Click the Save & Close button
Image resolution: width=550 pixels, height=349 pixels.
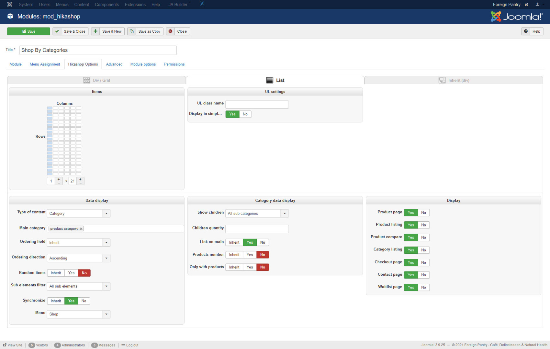coord(71,31)
